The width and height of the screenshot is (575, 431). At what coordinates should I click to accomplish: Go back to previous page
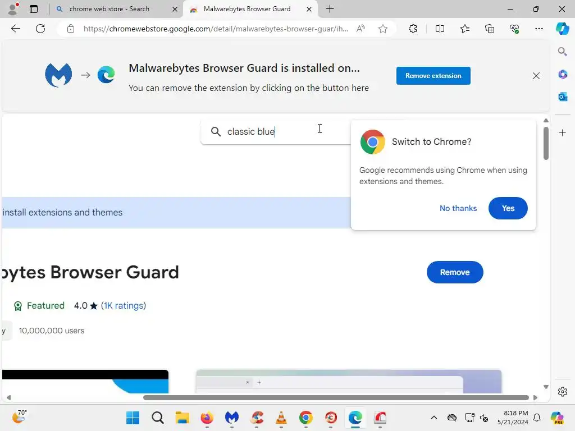[x=15, y=29]
